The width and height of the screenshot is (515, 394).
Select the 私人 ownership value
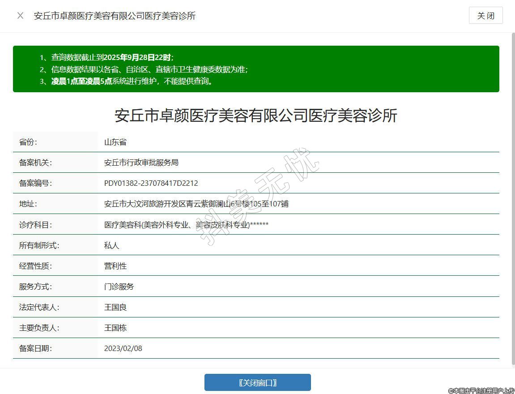pyautogui.click(x=112, y=245)
